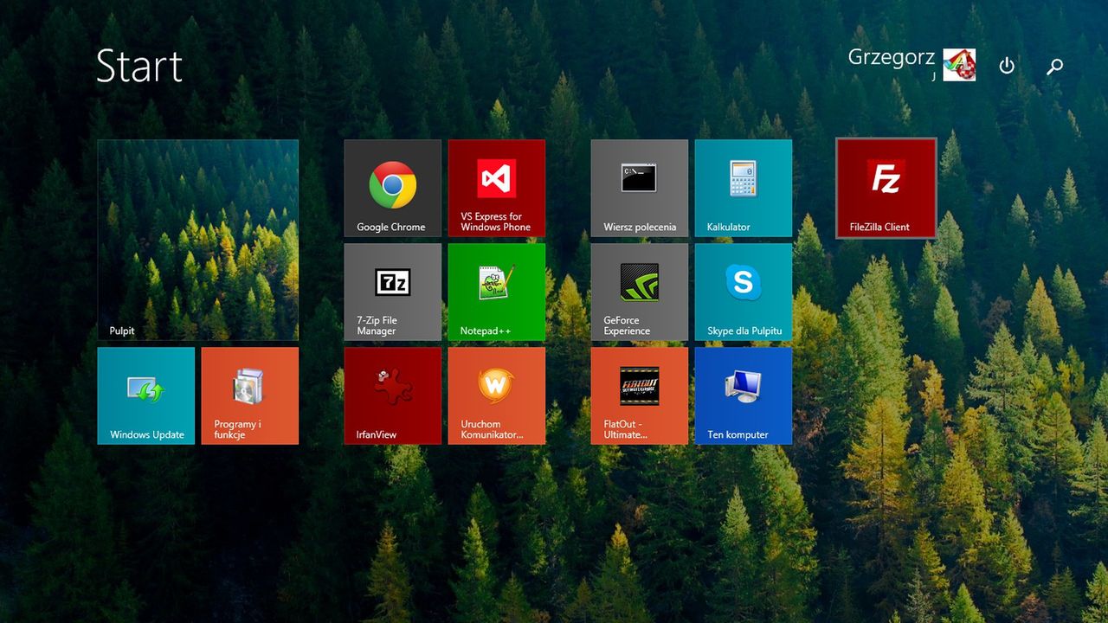Viewport: 1108px width, 623px height.
Task: Start Notepad++ from its tile
Action: tap(496, 292)
